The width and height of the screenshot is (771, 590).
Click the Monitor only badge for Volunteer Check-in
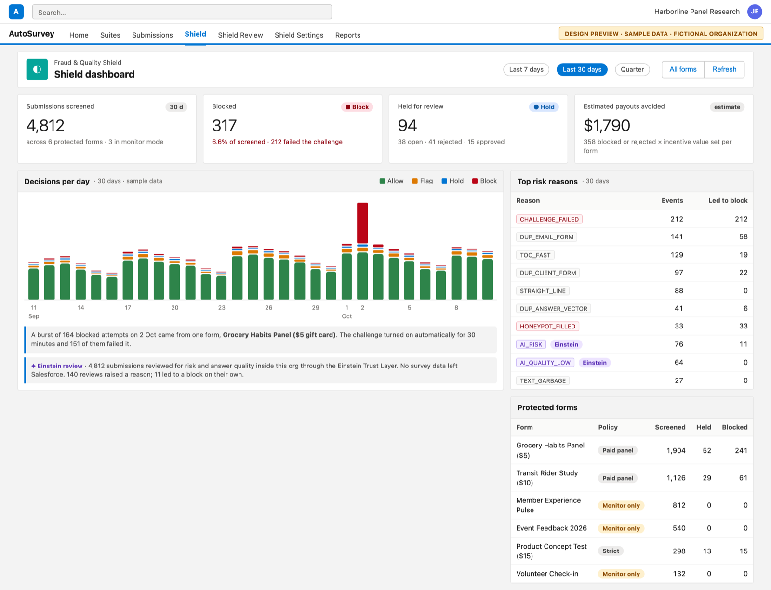(x=621, y=574)
